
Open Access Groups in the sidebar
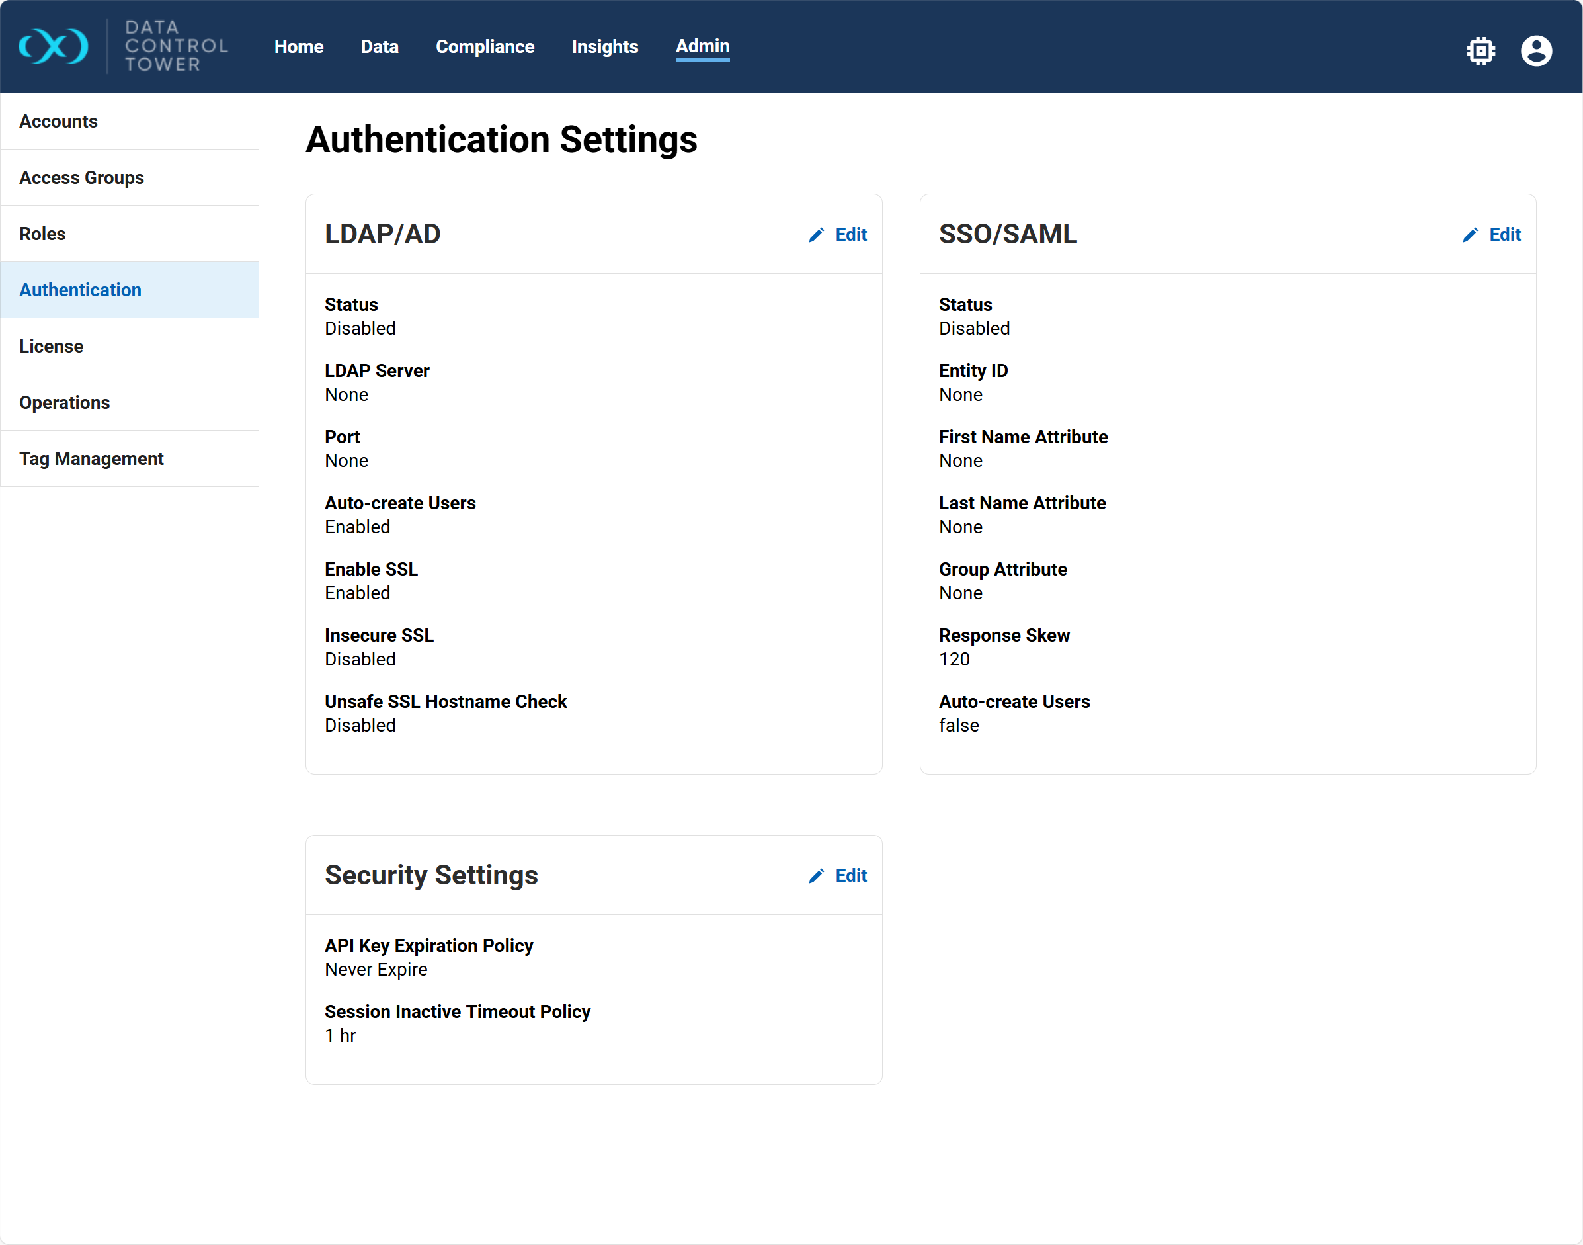click(x=81, y=177)
